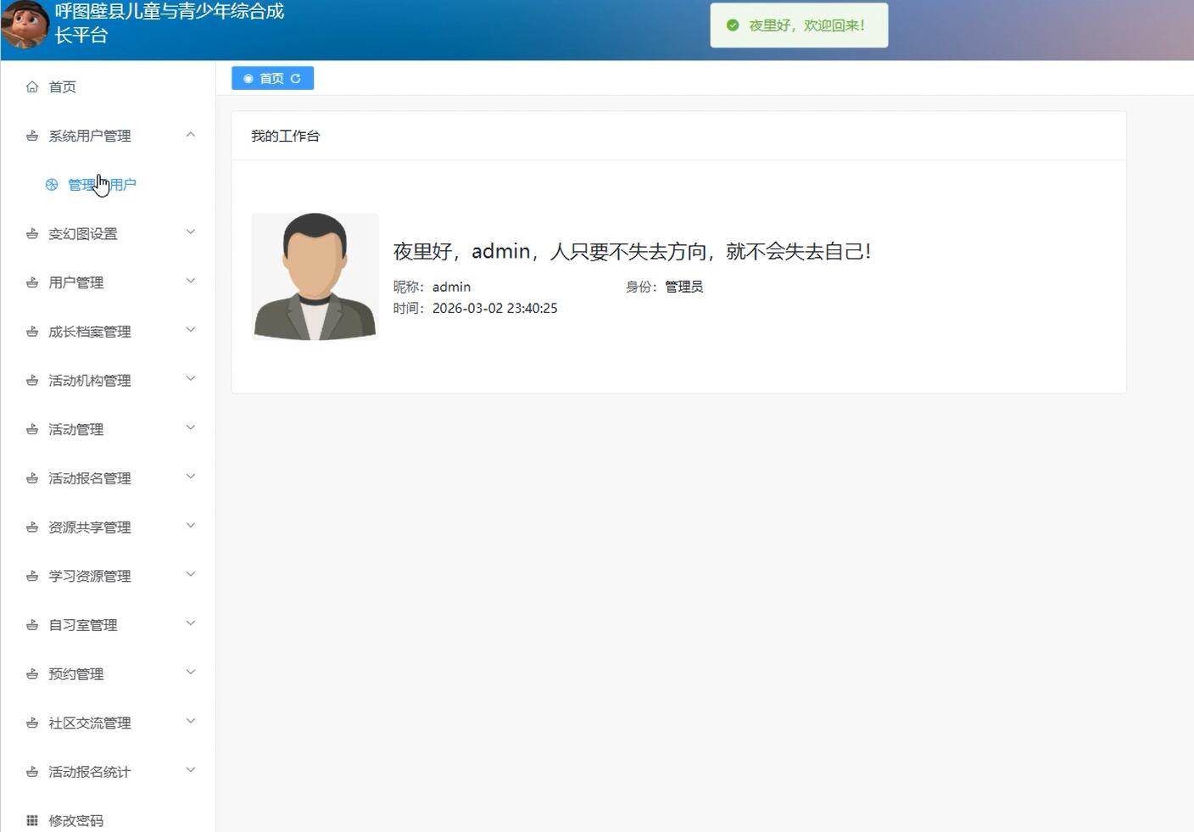Click the grid icon beside 修改密码
This screenshot has height=832, width=1194.
tap(32, 820)
